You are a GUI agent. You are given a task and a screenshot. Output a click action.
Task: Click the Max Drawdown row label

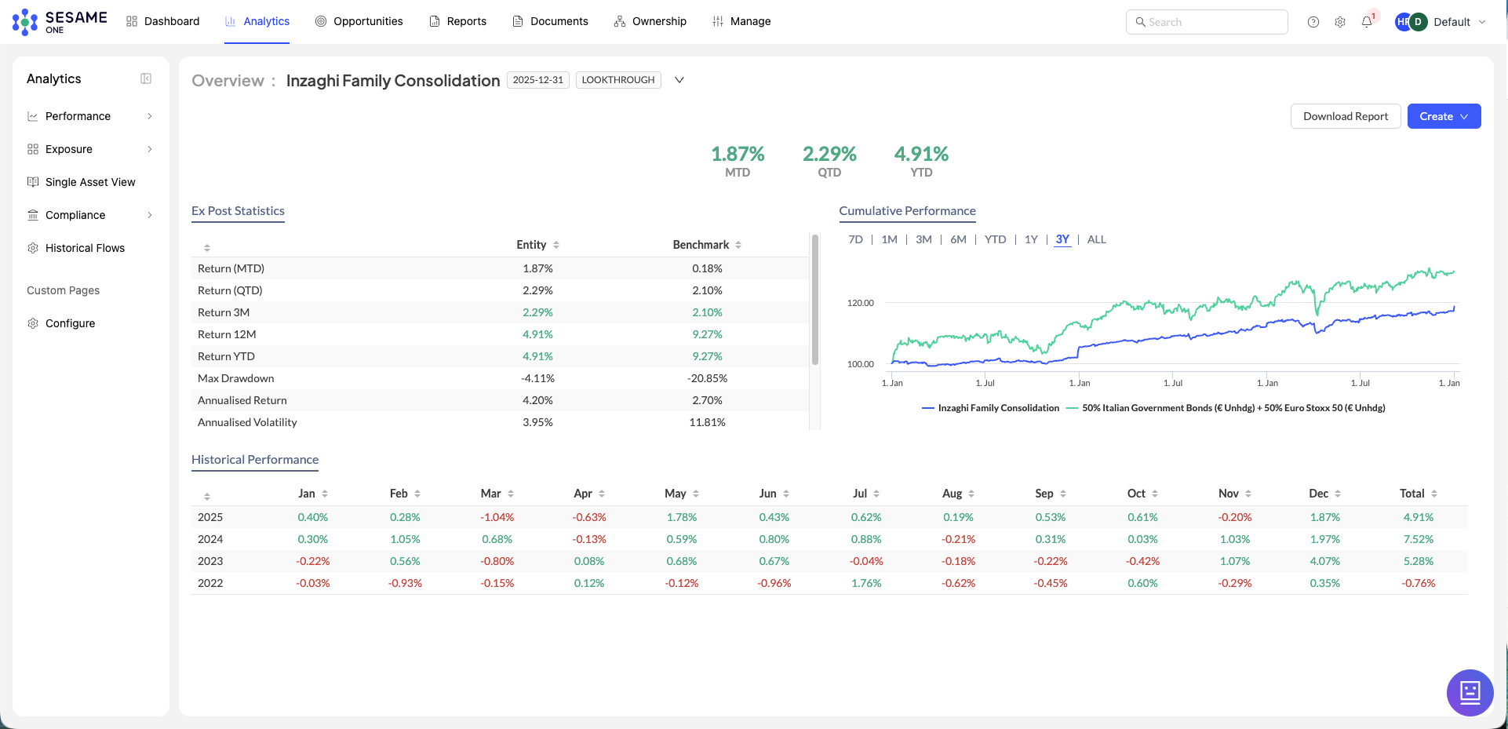point(236,378)
